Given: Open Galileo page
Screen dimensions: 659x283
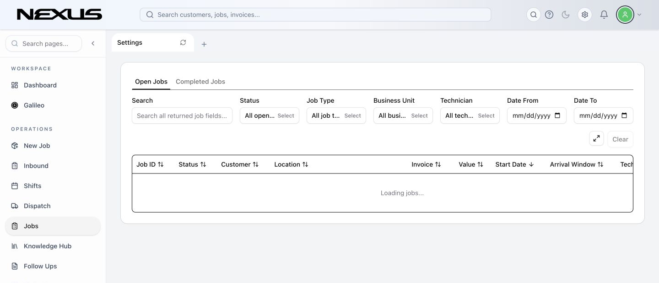Looking at the screenshot, I should 53,105.
